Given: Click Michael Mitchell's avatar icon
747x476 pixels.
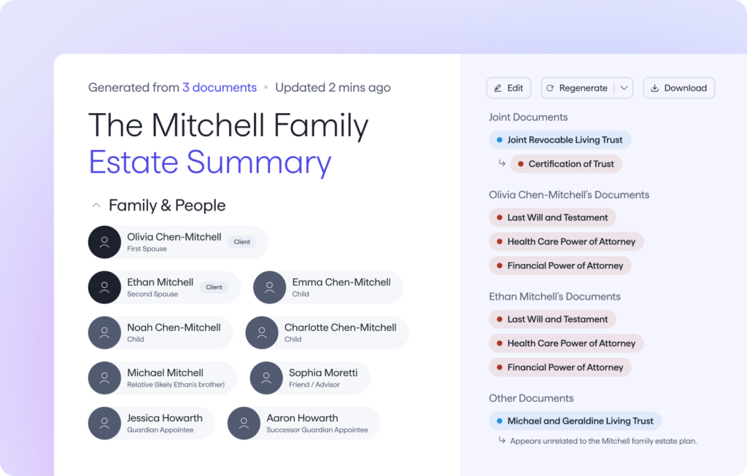Looking at the screenshot, I should (104, 378).
